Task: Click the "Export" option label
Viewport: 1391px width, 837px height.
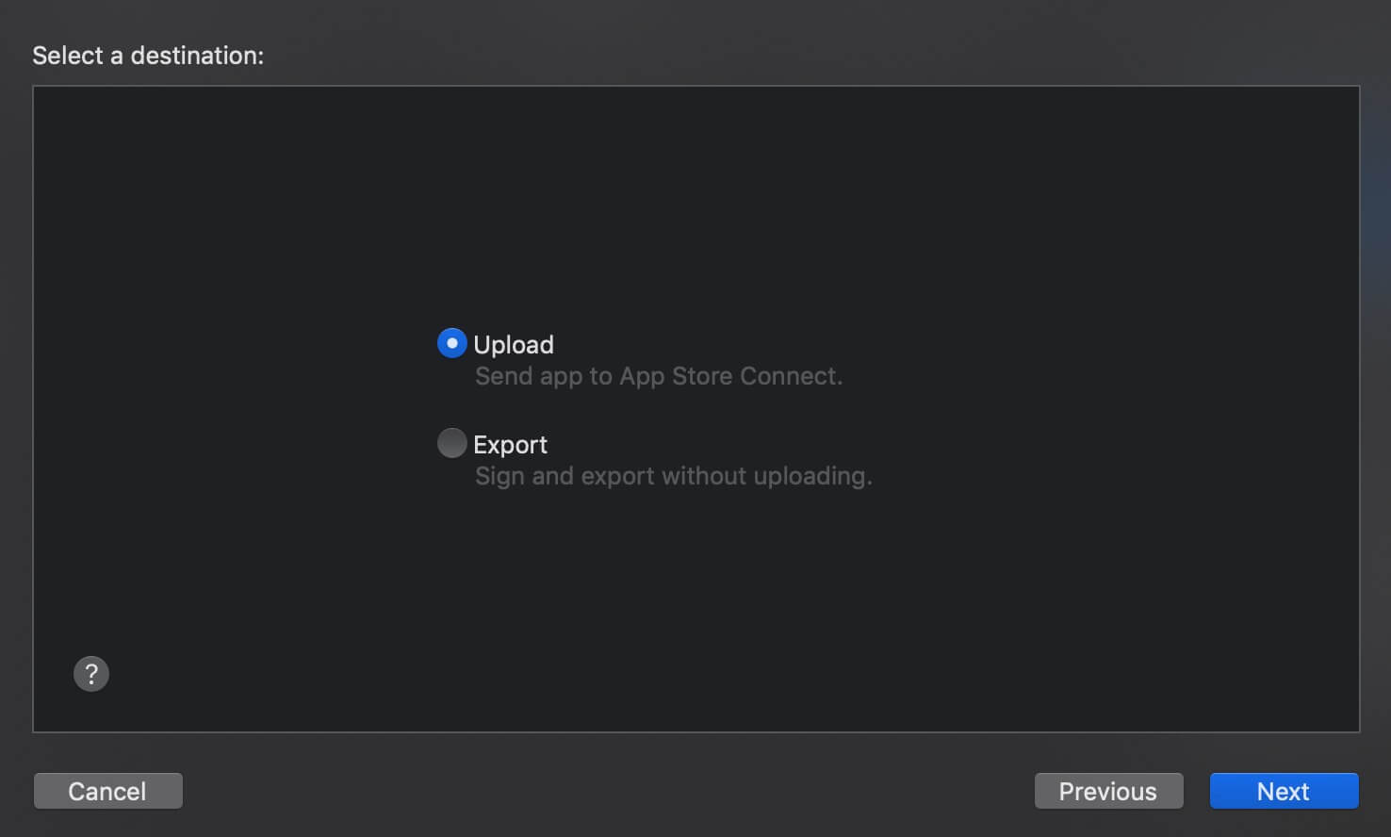Action: coord(510,445)
